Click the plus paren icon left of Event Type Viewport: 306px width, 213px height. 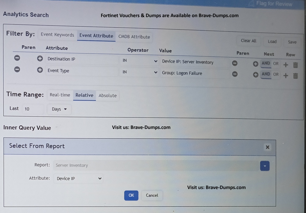[40, 70]
